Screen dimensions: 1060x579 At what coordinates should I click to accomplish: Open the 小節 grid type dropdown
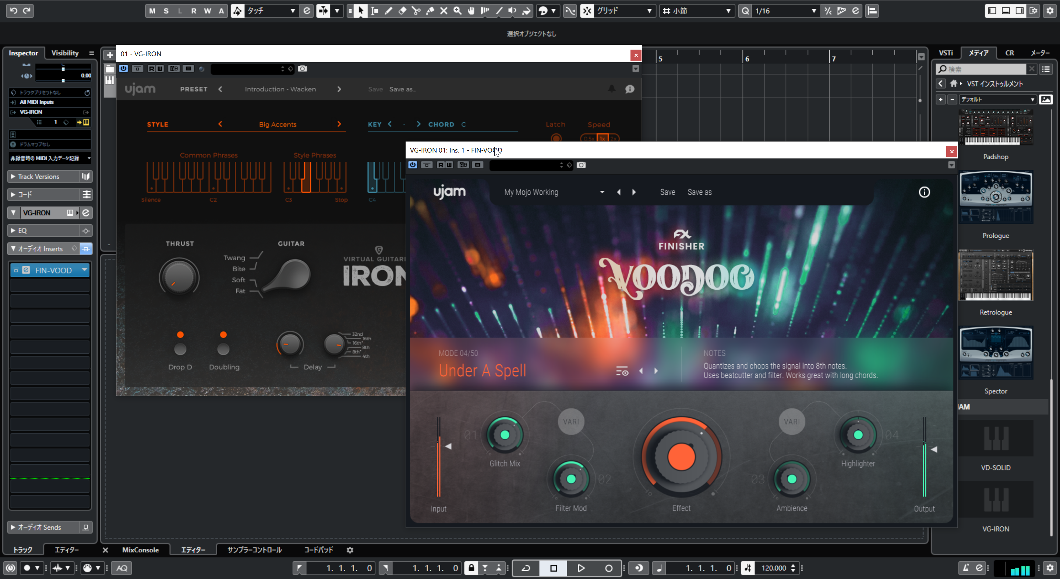point(697,11)
